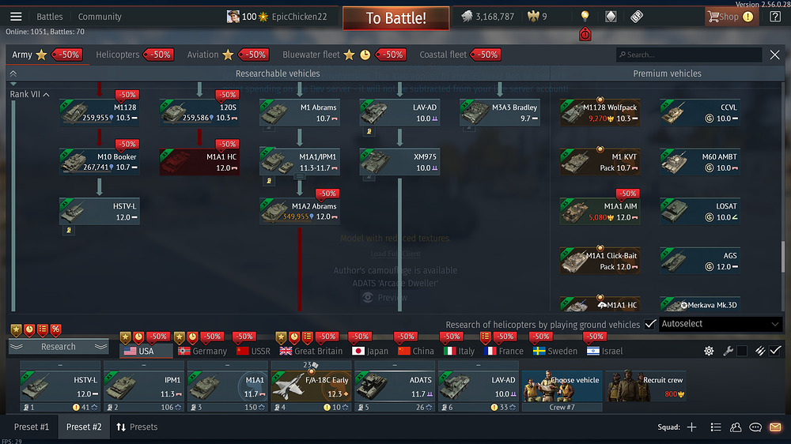Click the gold star bonus icon above Research
The width and height of the screenshot is (791, 444).
coord(16,330)
